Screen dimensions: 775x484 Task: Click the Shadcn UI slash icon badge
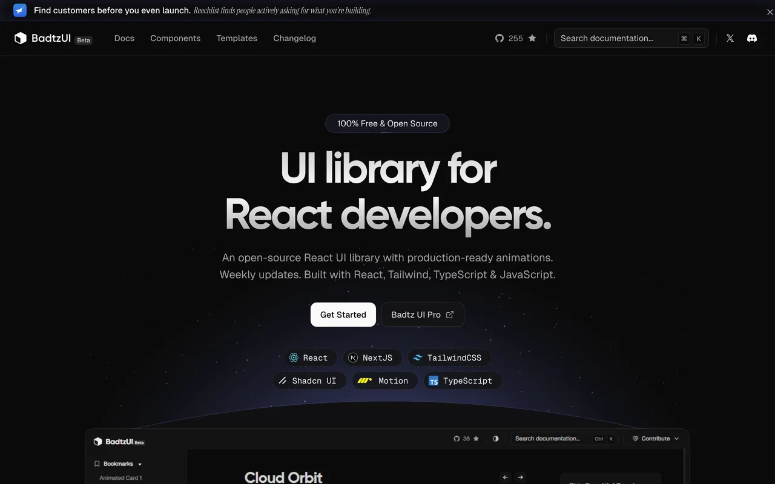283,381
